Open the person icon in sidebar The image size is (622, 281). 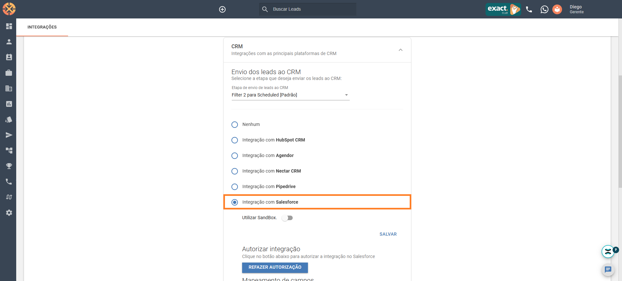[9, 42]
